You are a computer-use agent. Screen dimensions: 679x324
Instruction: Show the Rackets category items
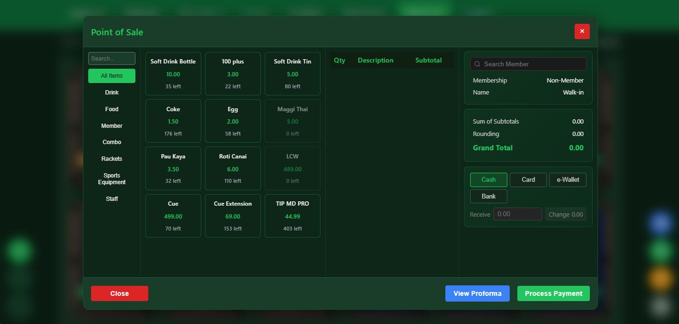tap(112, 158)
